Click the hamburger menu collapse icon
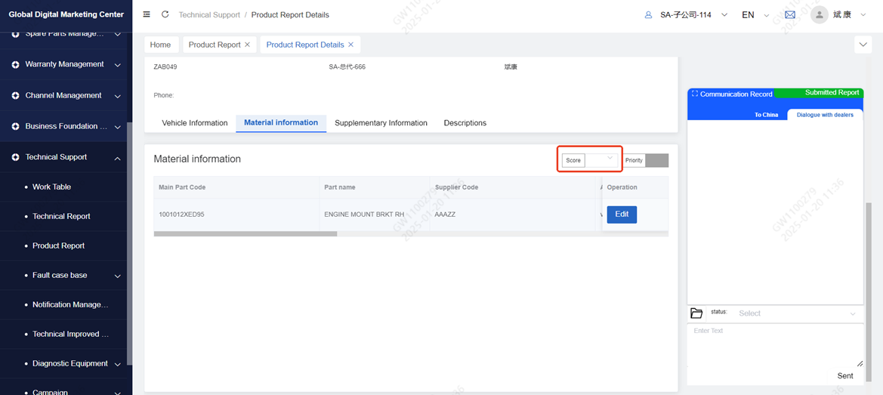The image size is (883, 395). pos(147,14)
